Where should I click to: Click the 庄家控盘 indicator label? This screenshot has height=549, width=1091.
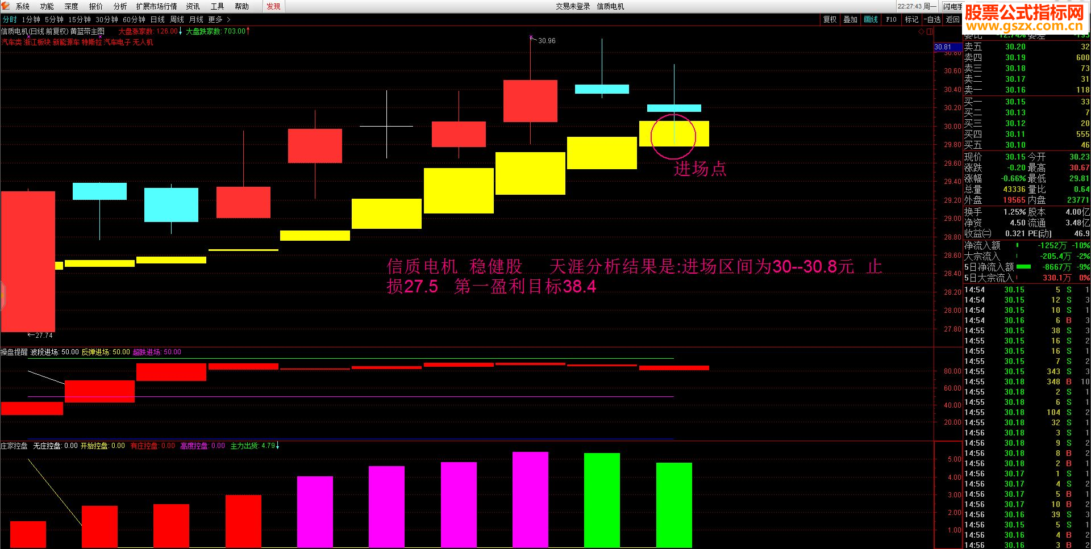tap(14, 446)
